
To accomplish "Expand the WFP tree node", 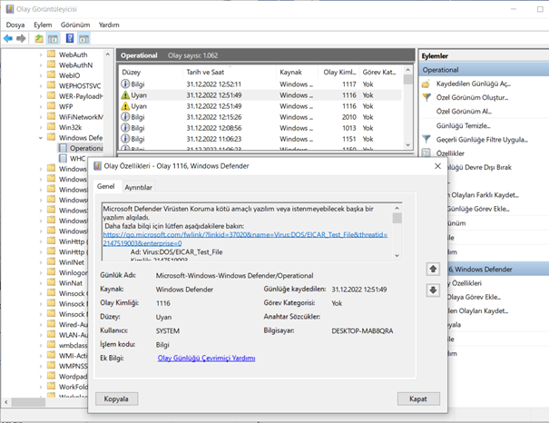I will (41, 106).
